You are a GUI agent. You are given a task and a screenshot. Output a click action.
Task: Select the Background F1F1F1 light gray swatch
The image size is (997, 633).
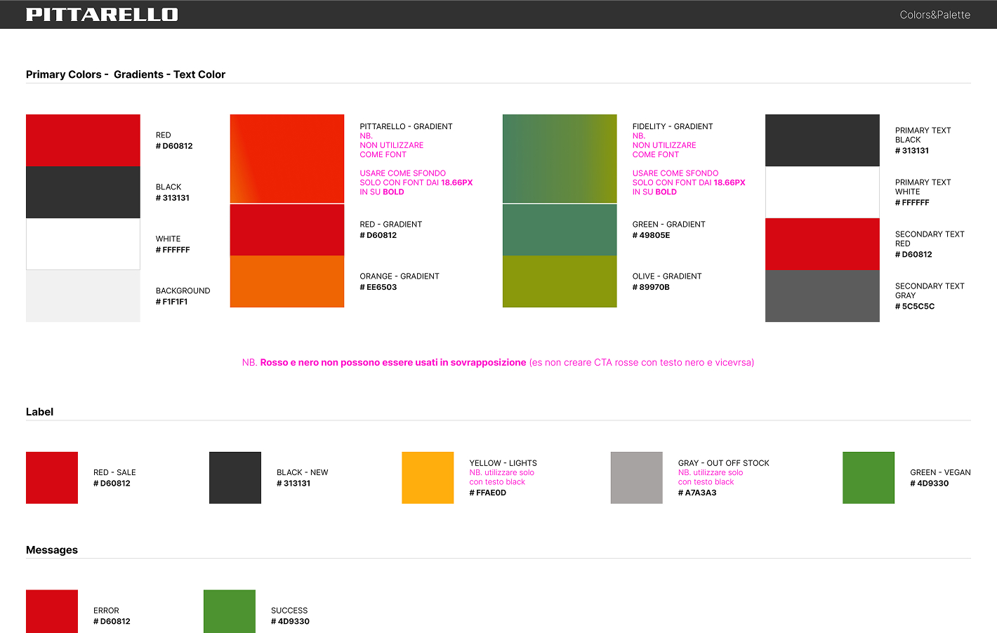tap(83, 296)
